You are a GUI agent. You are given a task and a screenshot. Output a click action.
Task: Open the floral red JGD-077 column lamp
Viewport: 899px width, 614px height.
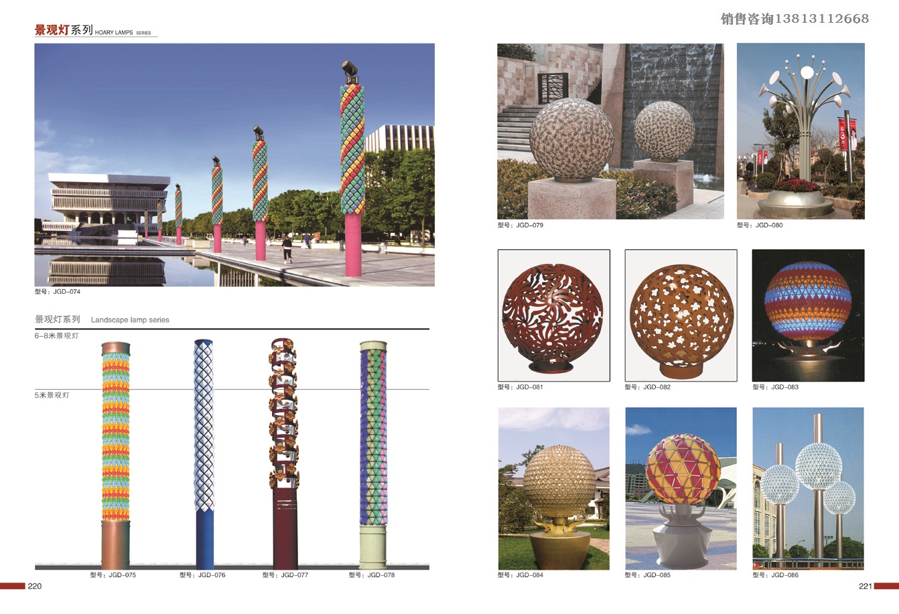[285, 455]
